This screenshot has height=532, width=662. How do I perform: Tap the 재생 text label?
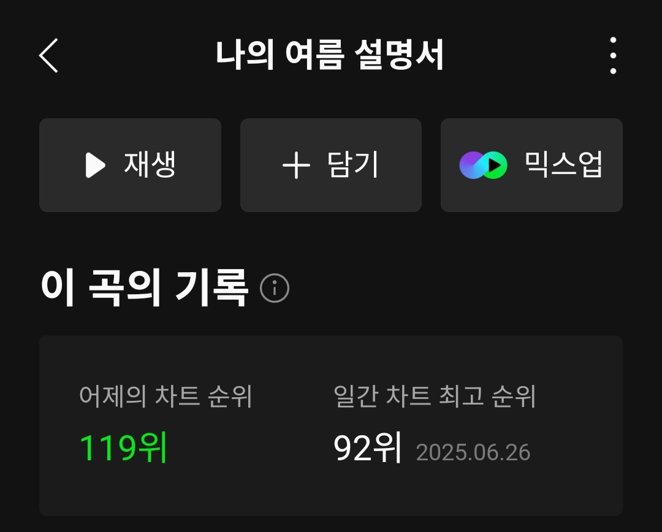click(150, 164)
